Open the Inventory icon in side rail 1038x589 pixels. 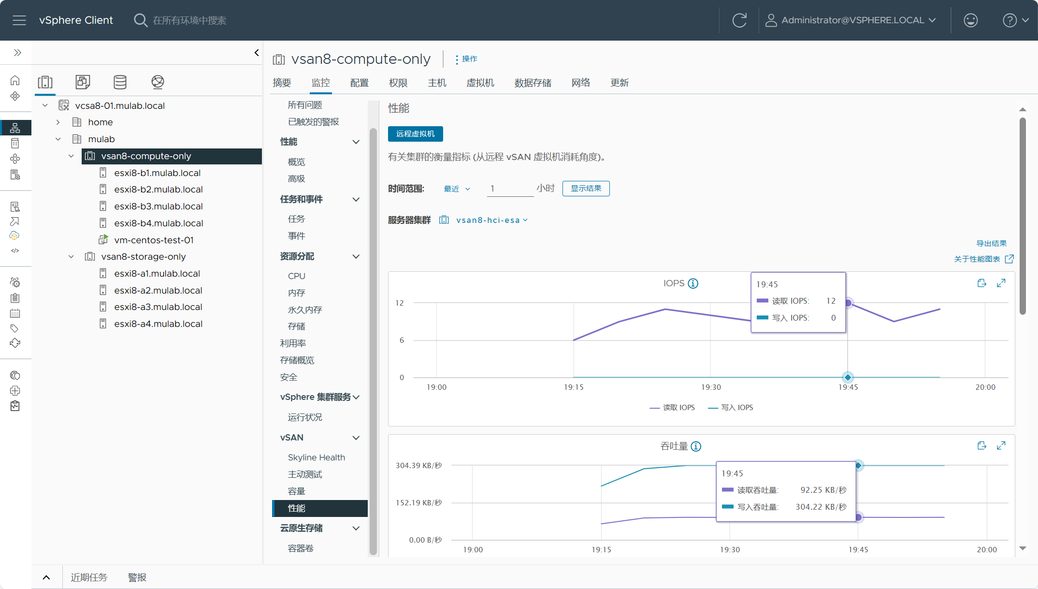[x=15, y=128]
